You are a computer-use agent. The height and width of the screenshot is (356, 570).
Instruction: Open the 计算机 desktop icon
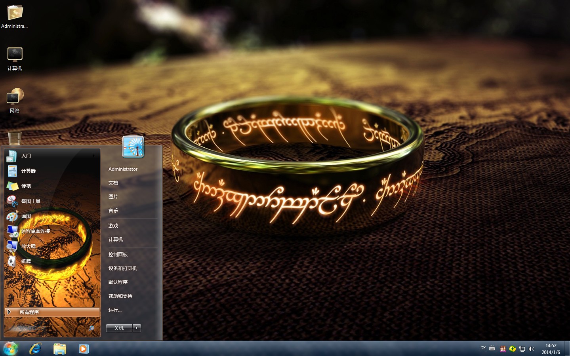coord(15,59)
